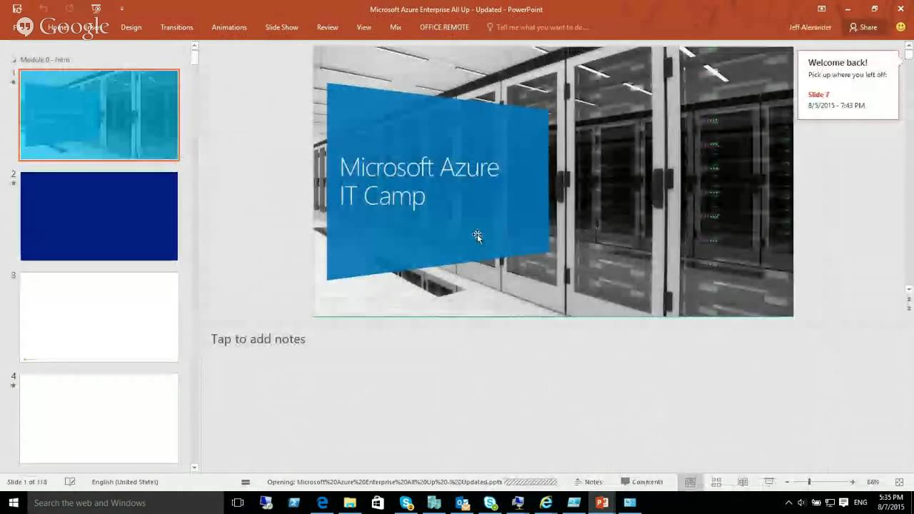914x514 pixels.
Task: Click the Previous Slide double-arrow button
Action: pos(909,299)
